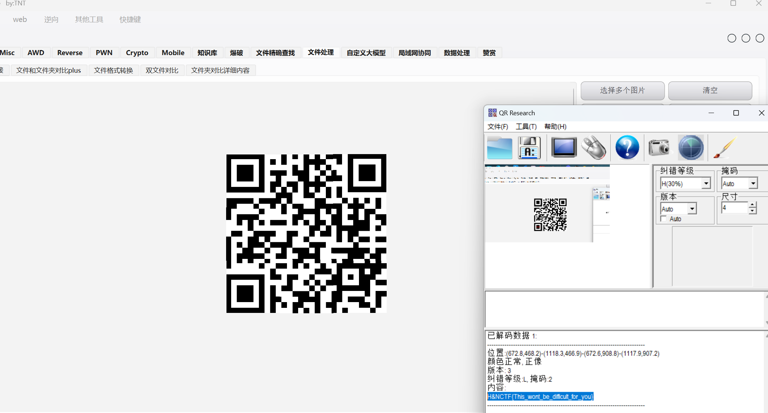Open the 双文件对比 sub-tab

coord(162,70)
